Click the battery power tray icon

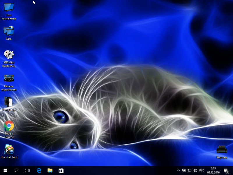tap(184, 171)
